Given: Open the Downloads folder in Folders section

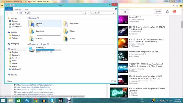Looking at the screenshot, I should [40, 31].
